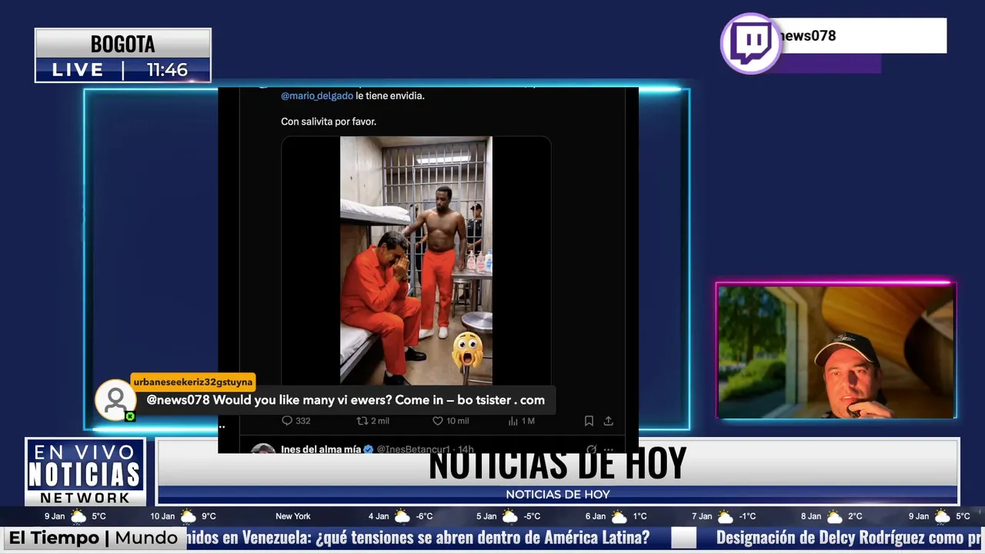Click the América Latina ticker headline
Screen dimensions: 985x554
pyautogui.click(x=418, y=538)
